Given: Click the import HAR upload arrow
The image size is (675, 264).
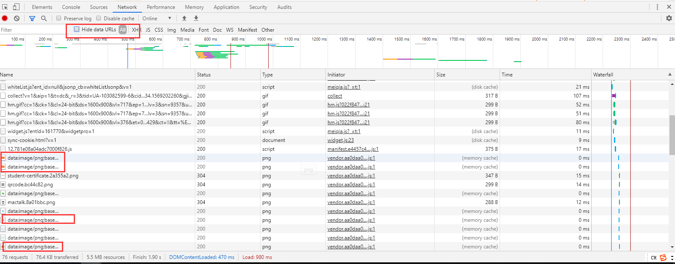Looking at the screenshot, I should (184, 18).
